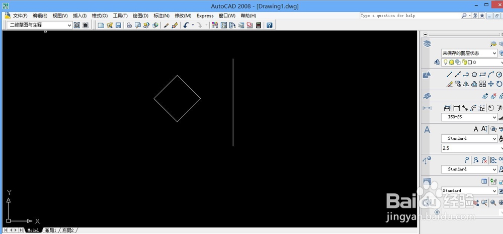Open the 工具(T) menu

pyautogui.click(x=120, y=16)
